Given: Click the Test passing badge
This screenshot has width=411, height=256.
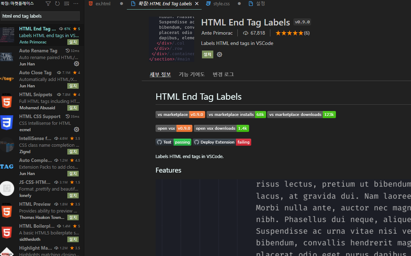Looking at the screenshot, I should (174, 142).
